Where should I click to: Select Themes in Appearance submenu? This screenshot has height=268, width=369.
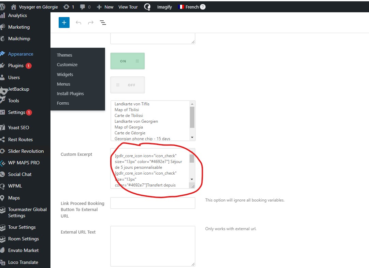(64, 55)
